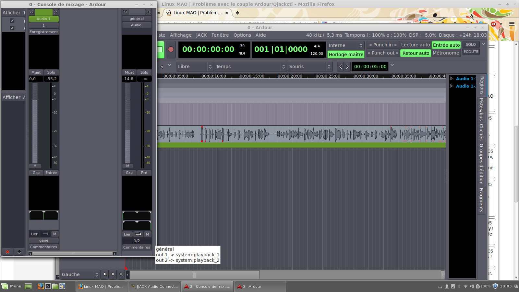Open file manager from taskbar launcher

click(x=55, y=286)
